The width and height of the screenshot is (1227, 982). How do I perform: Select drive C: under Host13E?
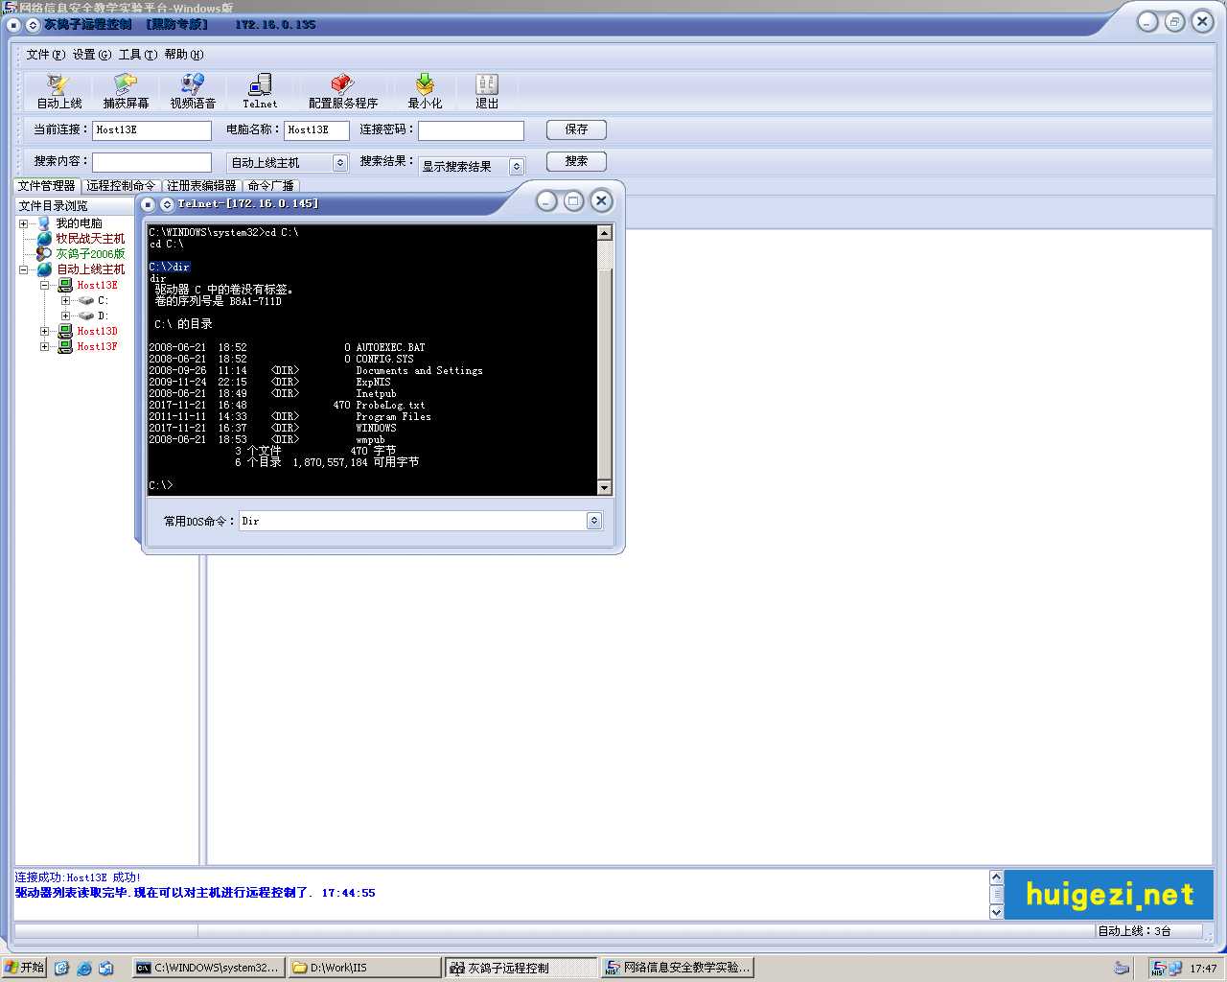[103, 300]
